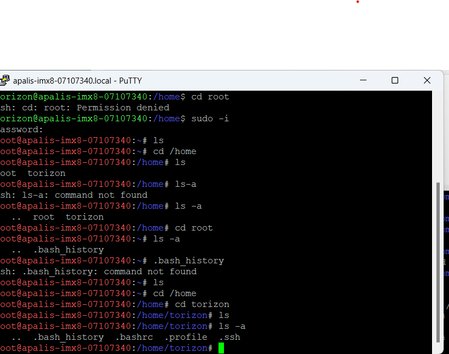Close the PuTTY terminal window

427,80
